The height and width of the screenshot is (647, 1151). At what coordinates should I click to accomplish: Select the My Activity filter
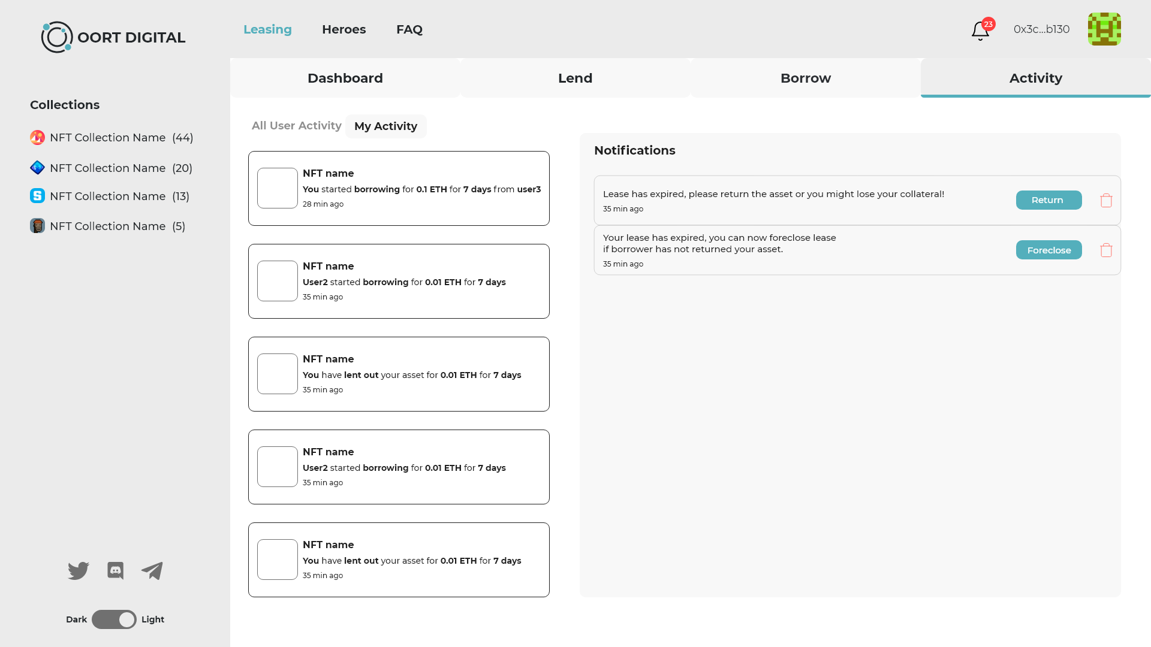[x=385, y=126]
